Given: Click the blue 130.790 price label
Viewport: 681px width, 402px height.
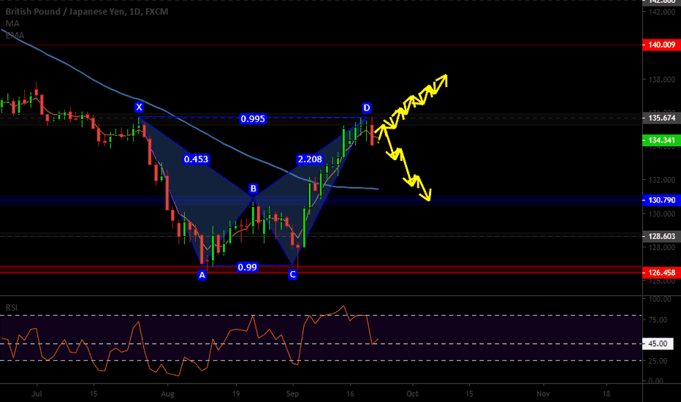Looking at the screenshot, I should point(661,200).
